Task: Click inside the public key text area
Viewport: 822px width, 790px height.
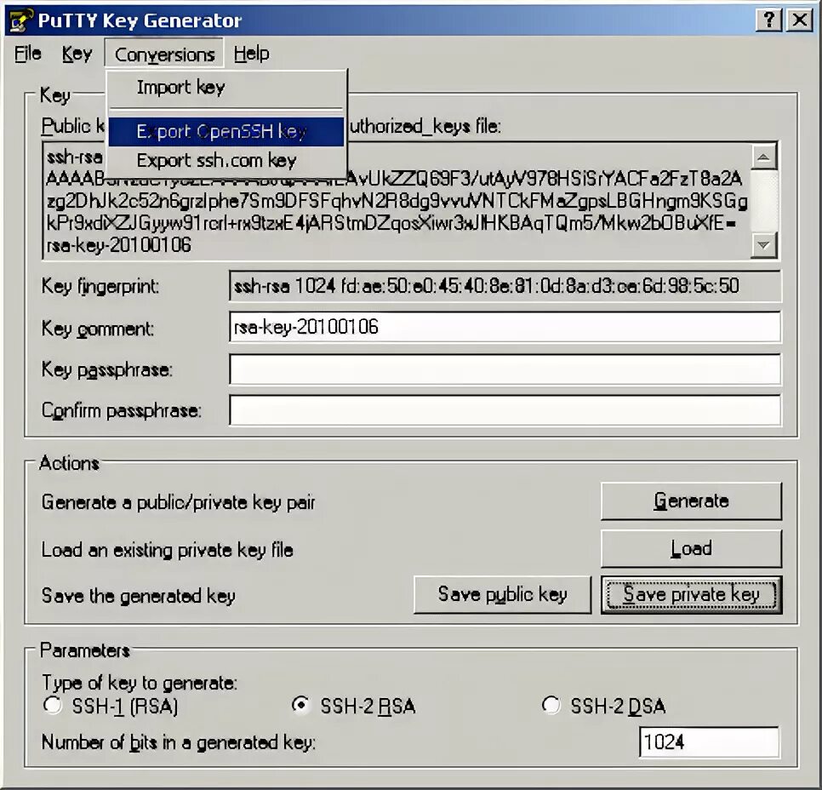Action: click(397, 201)
